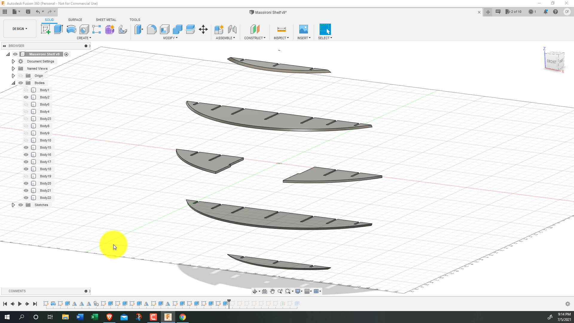Hide Body2 using eye icon
574x323 pixels.
(26, 97)
